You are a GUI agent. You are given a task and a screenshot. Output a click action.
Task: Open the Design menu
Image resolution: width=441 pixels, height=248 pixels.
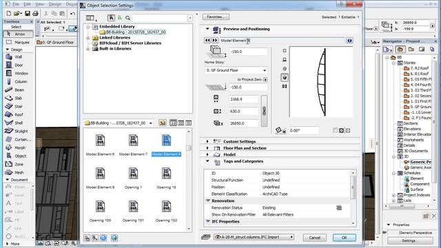coord(55,4)
